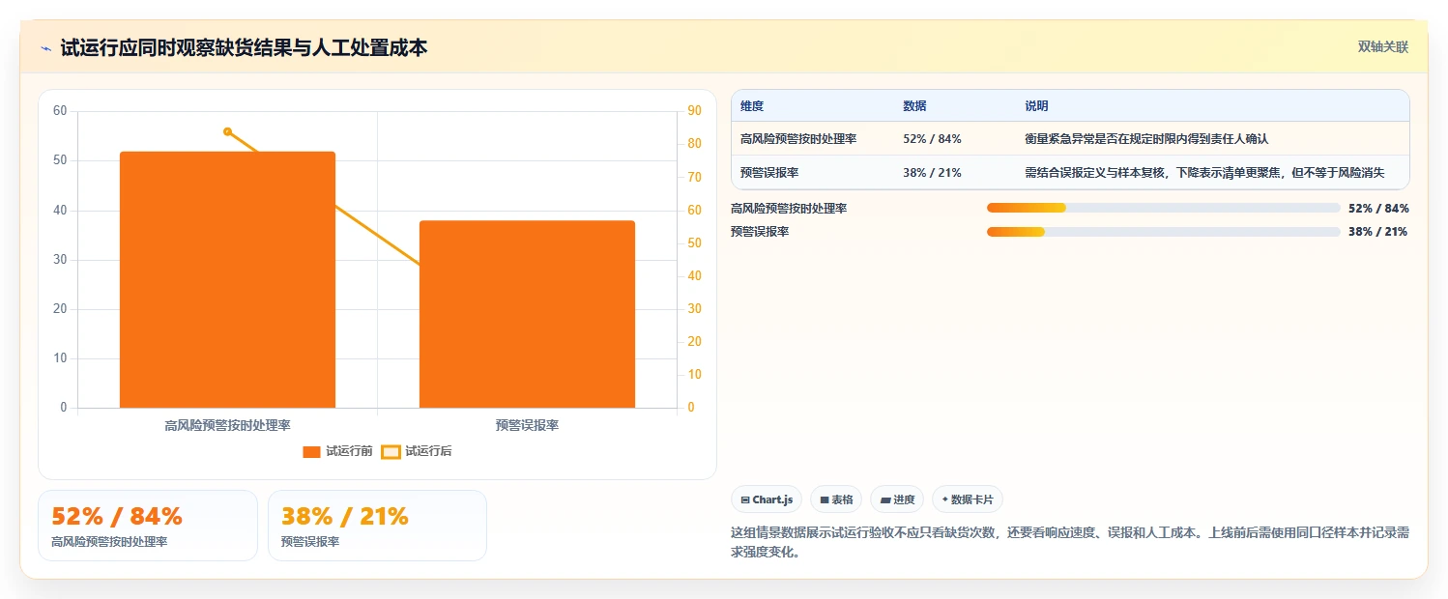Click the outlined 试运行后 legend swatch
This screenshot has height=599, width=1448.
point(391,452)
